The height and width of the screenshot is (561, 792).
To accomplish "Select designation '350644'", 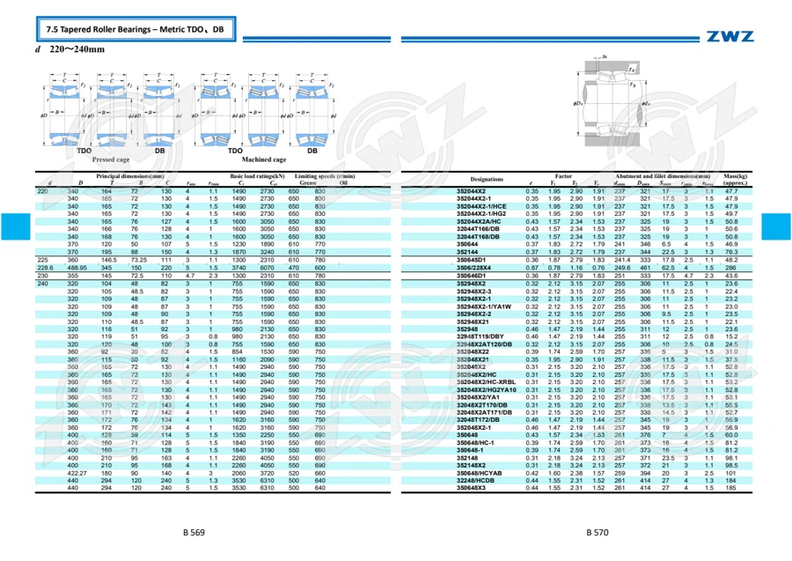I will pyautogui.click(x=466, y=244).
